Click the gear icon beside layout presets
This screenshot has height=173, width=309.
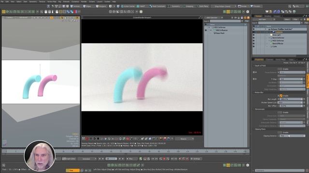(x=248, y=12)
